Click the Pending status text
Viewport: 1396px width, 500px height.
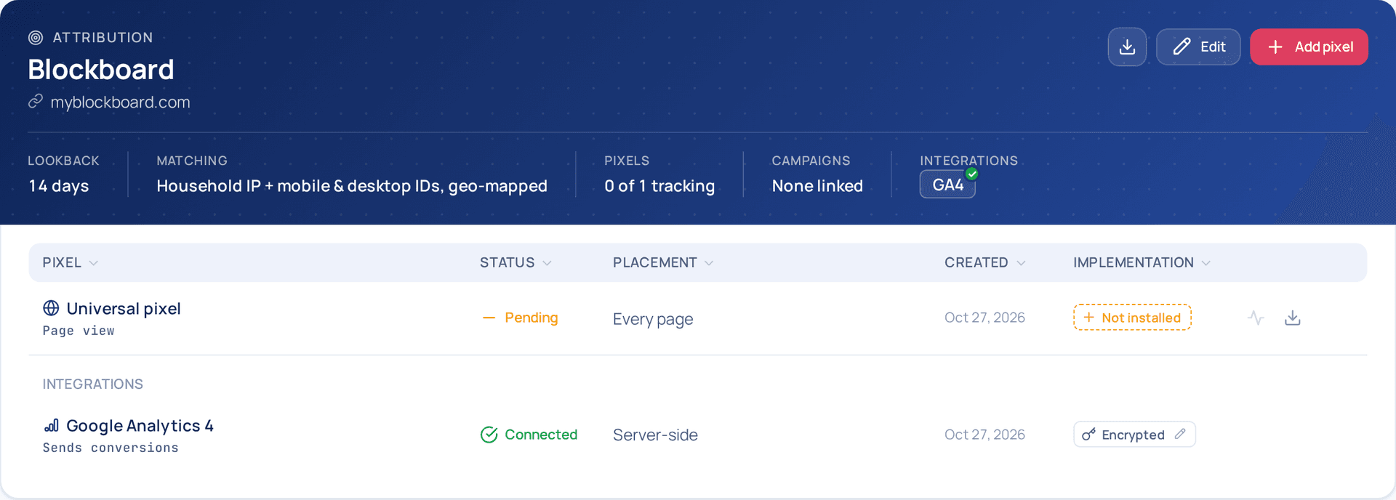click(x=531, y=318)
